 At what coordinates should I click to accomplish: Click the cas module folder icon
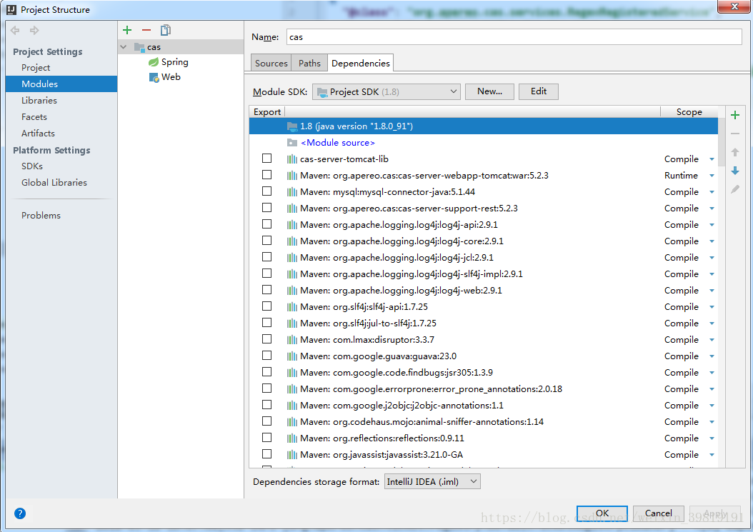click(x=139, y=47)
